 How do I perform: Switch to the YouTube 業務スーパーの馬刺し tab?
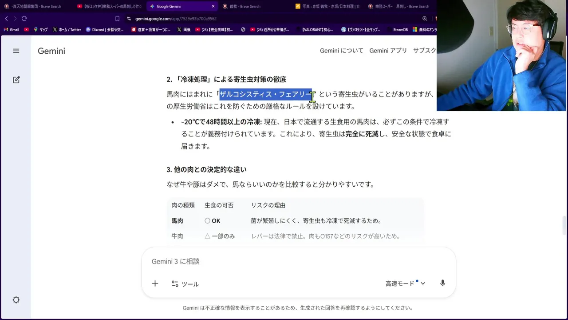[109, 6]
